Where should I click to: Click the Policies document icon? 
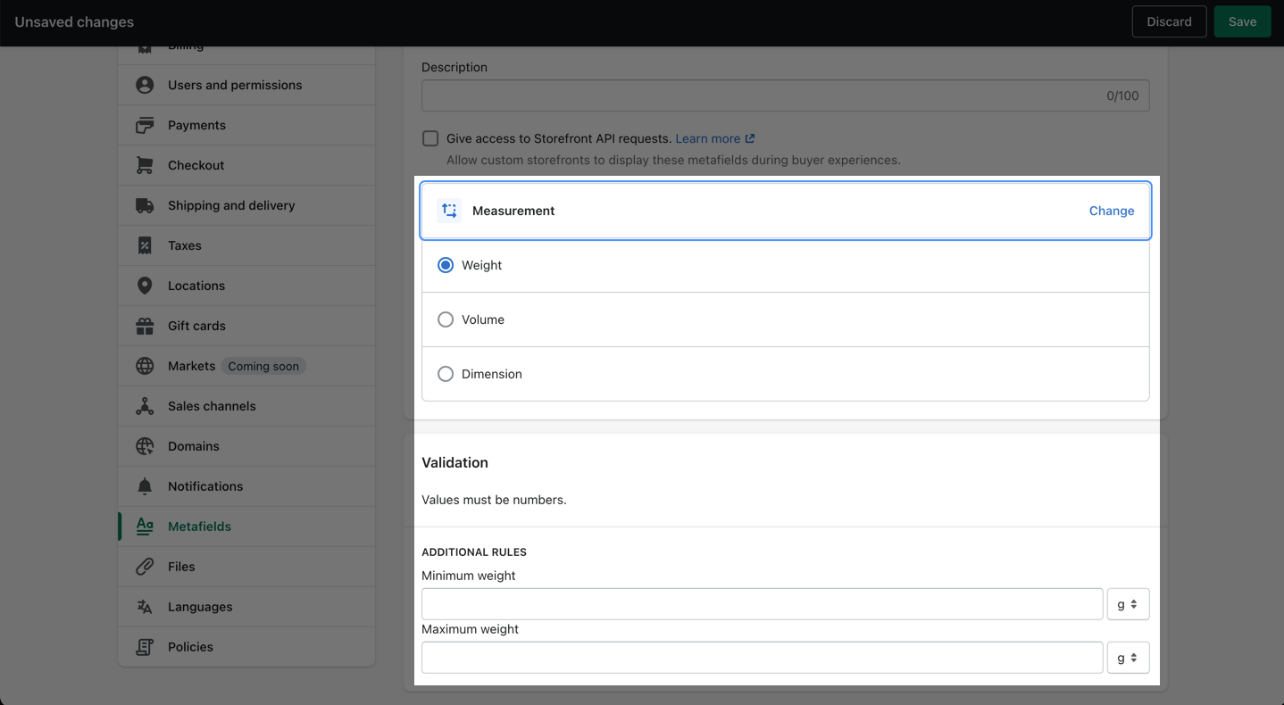point(145,647)
